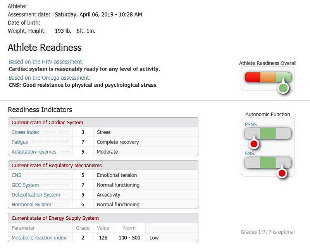Click the Hormonal System 'Normal functioning' text
The width and height of the screenshot is (310, 248).
tap(118, 205)
